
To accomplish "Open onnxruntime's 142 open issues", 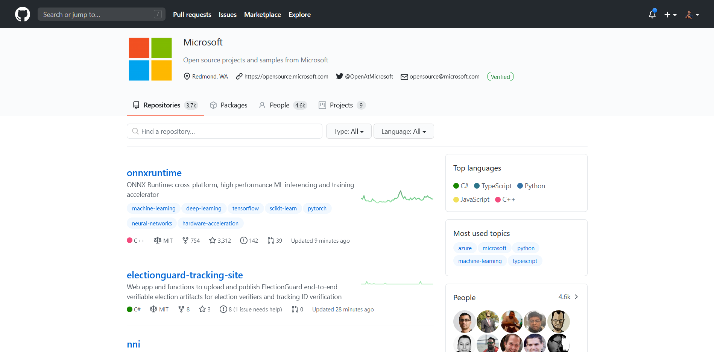I will click(x=249, y=240).
